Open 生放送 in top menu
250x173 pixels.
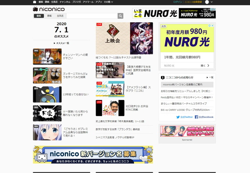[x=54, y=2]
